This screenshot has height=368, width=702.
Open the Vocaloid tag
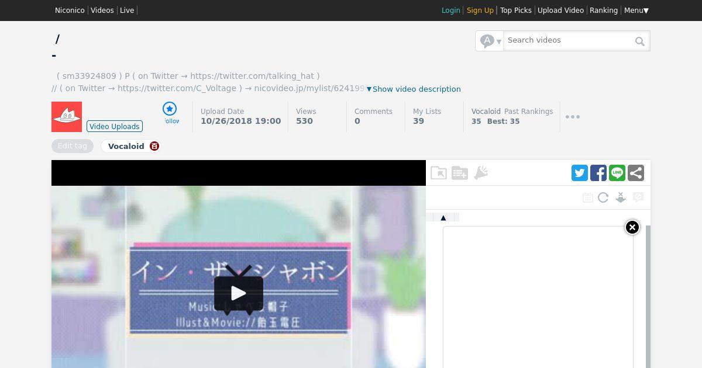point(126,146)
